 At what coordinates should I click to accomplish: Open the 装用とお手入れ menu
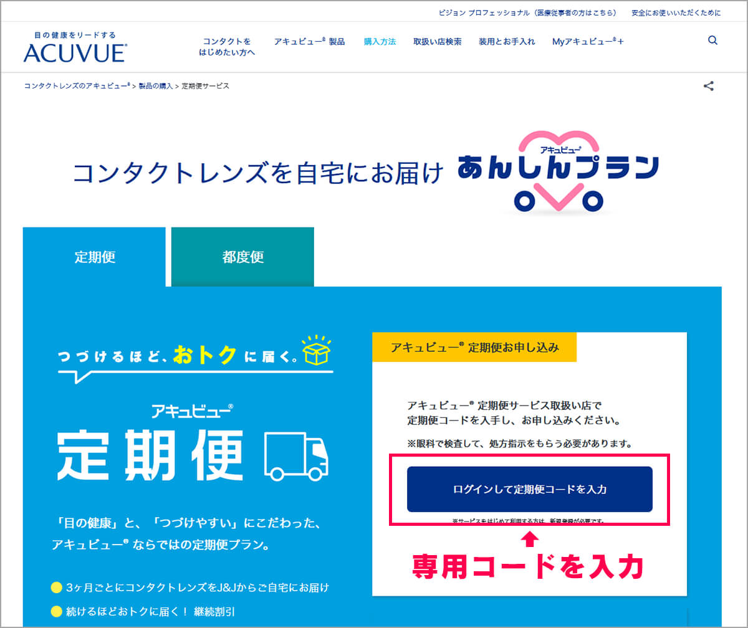coord(507,42)
